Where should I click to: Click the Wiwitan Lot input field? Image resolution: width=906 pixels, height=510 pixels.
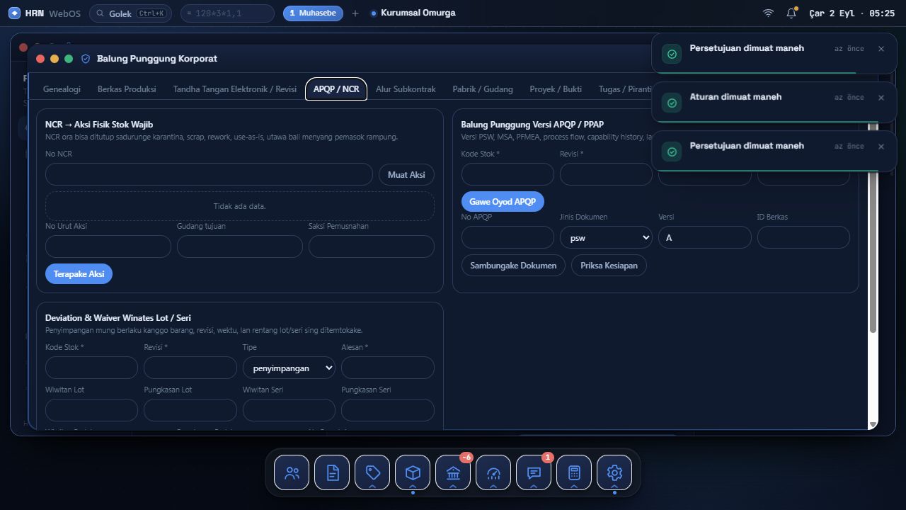91,410
